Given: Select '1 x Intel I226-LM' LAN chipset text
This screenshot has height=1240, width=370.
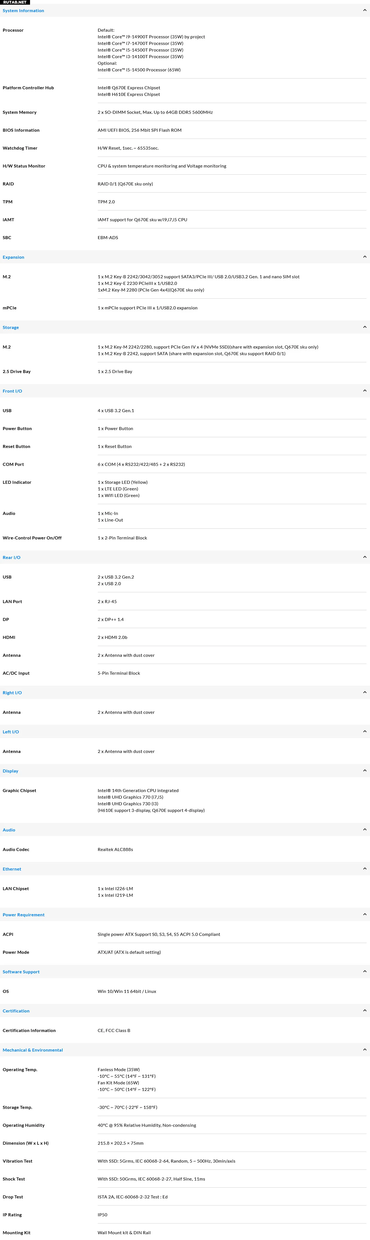Looking at the screenshot, I should pyautogui.click(x=115, y=888).
